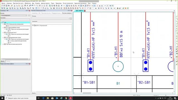
Task: Close the Страницы - ЭМ panel
Action: click(x=30, y=11)
